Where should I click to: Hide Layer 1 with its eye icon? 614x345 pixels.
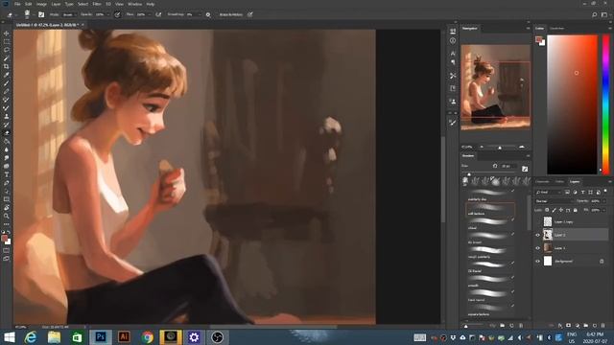coord(537,248)
